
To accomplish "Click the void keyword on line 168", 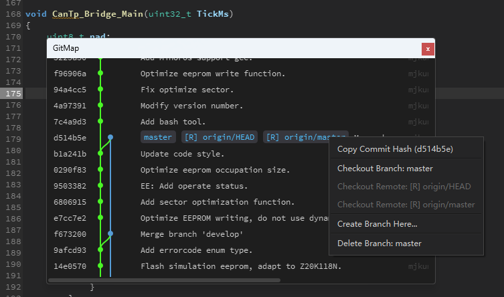I will (36, 14).
